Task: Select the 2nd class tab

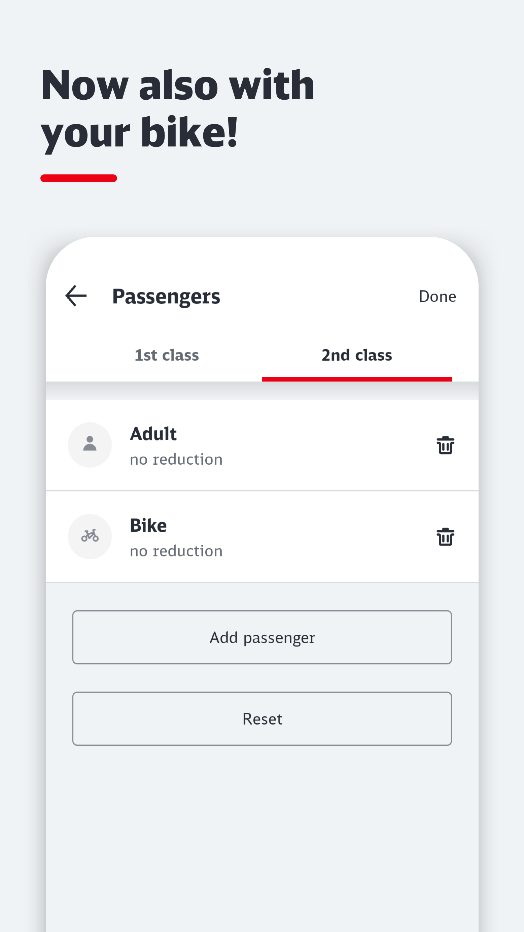Action: pyautogui.click(x=357, y=355)
